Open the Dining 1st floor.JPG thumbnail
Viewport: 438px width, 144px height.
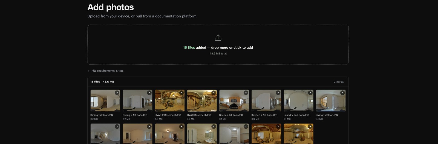(x=105, y=101)
